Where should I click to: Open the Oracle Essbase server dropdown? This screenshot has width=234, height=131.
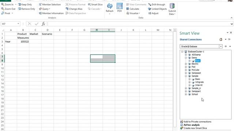[221, 46]
